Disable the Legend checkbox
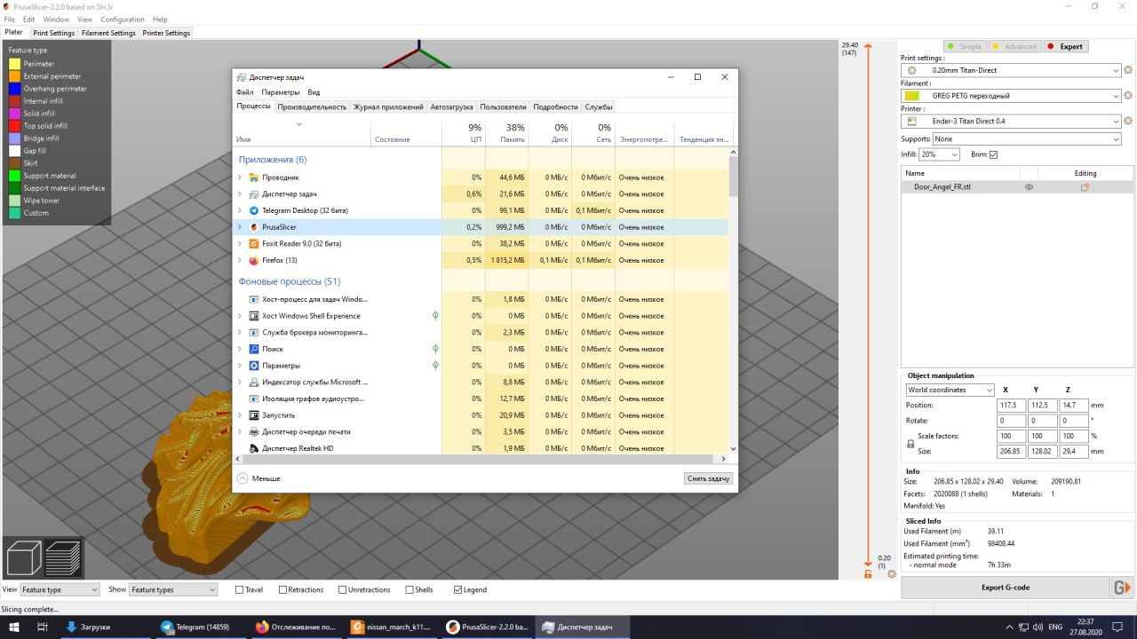This screenshot has height=639, width=1137. pyautogui.click(x=457, y=589)
